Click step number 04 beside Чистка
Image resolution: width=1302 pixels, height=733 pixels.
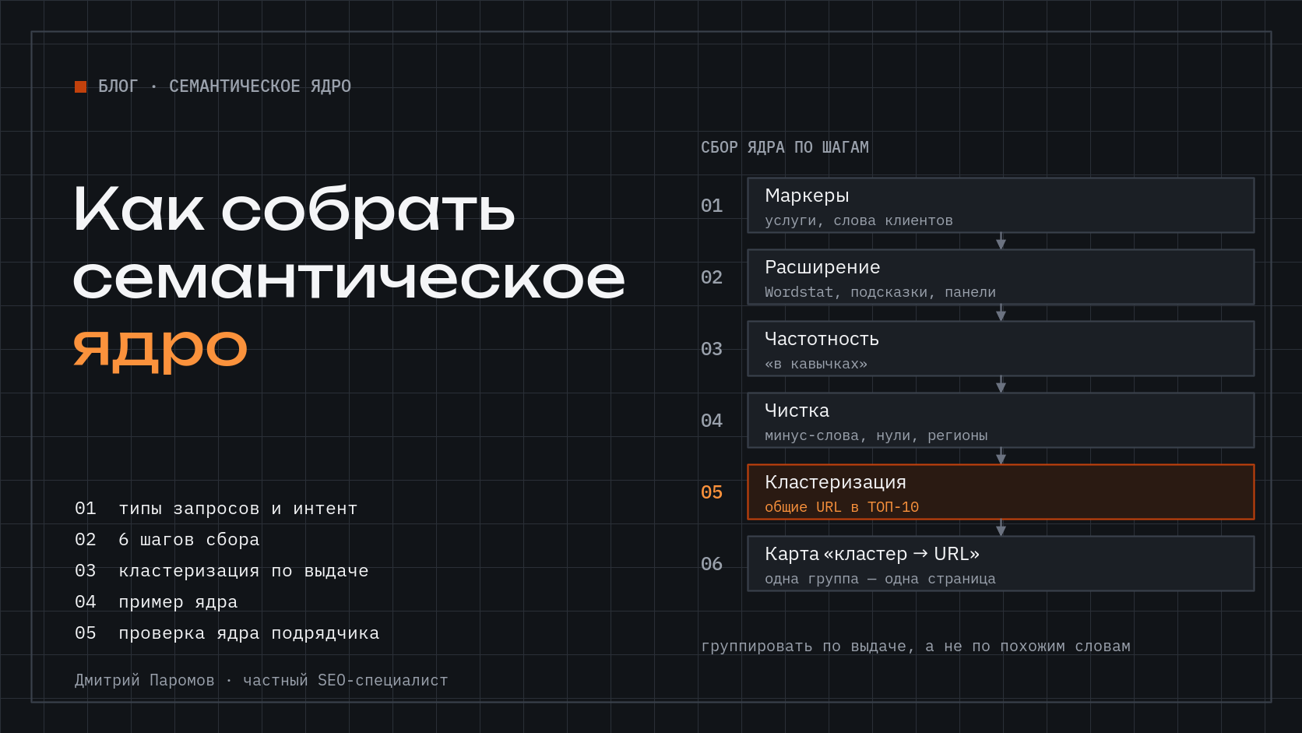point(712,421)
